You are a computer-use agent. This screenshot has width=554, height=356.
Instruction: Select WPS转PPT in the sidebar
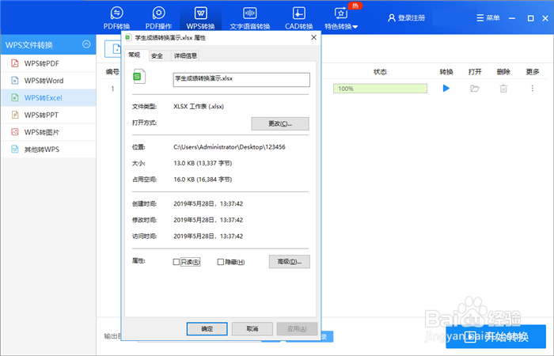coord(48,115)
